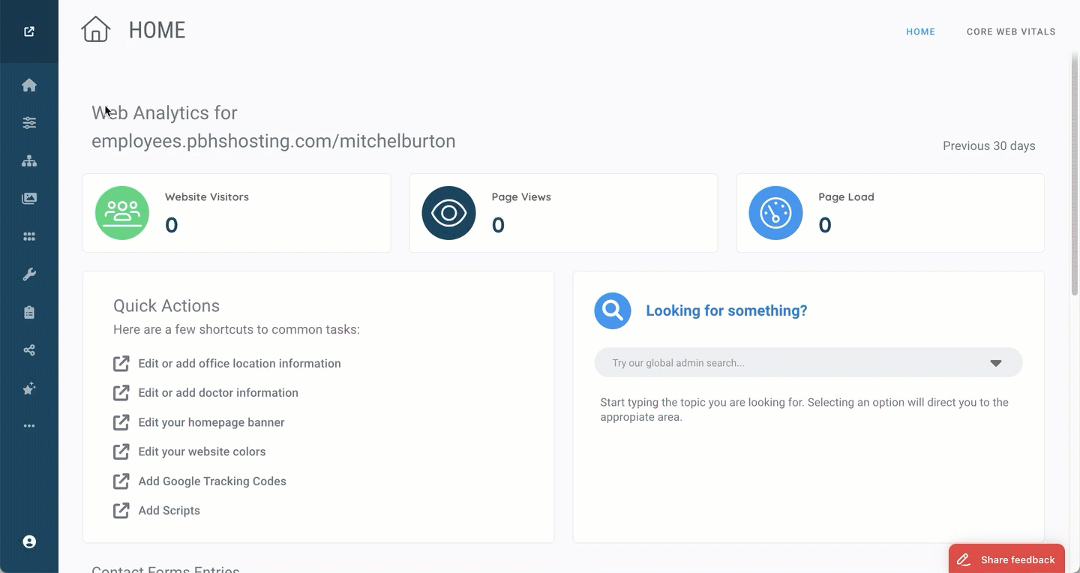The width and height of the screenshot is (1080, 573).
Task: Open the image gallery icon in sidebar
Action: [29, 199]
